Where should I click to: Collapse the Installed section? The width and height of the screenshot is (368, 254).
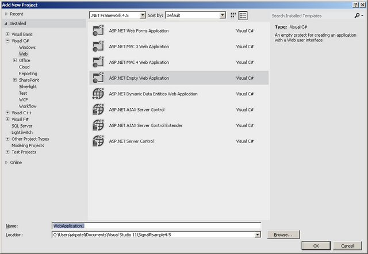(x=6, y=24)
